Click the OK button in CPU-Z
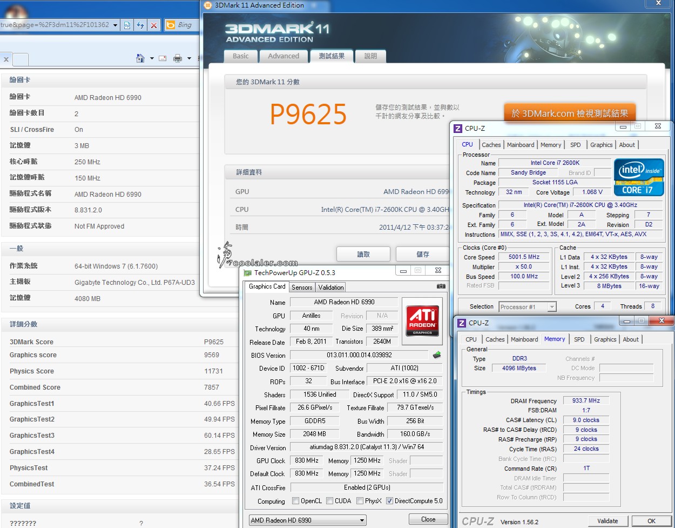The width and height of the screenshot is (675, 528). [x=652, y=521]
